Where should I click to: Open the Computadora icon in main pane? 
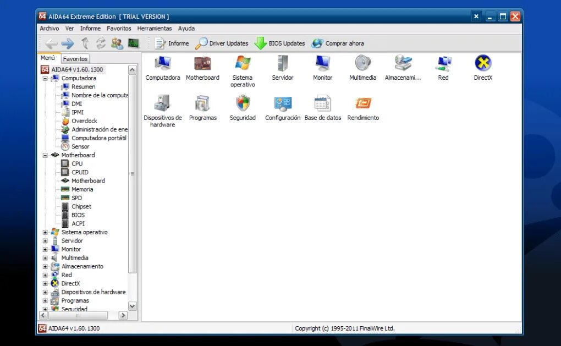163,64
